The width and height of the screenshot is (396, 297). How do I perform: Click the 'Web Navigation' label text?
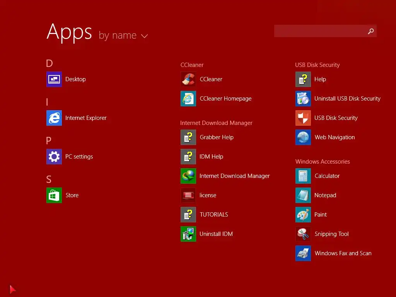335,137
